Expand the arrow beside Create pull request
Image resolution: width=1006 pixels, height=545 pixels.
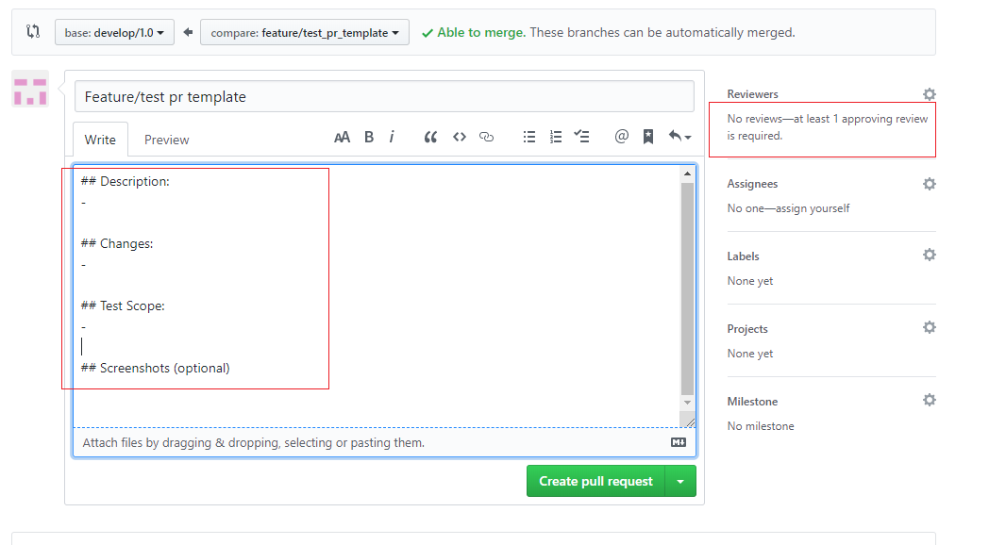click(680, 481)
